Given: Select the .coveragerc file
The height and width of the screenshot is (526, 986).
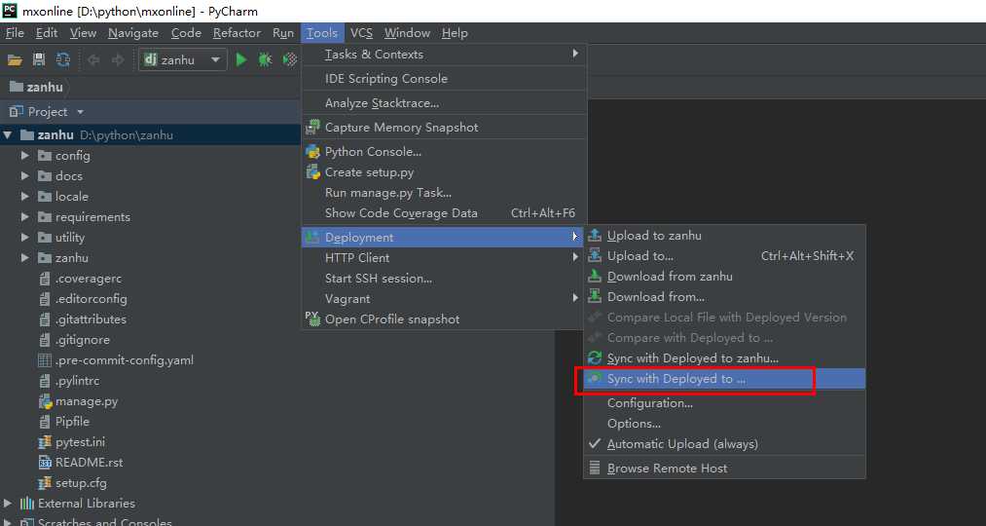Looking at the screenshot, I should tap(89, 279).
